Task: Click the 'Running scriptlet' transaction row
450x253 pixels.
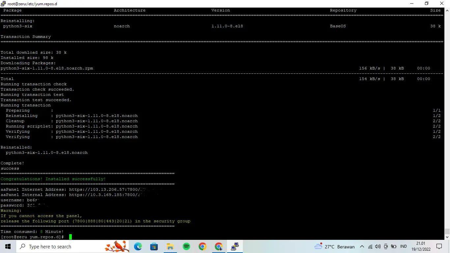Action: click(x=223, y=126)
